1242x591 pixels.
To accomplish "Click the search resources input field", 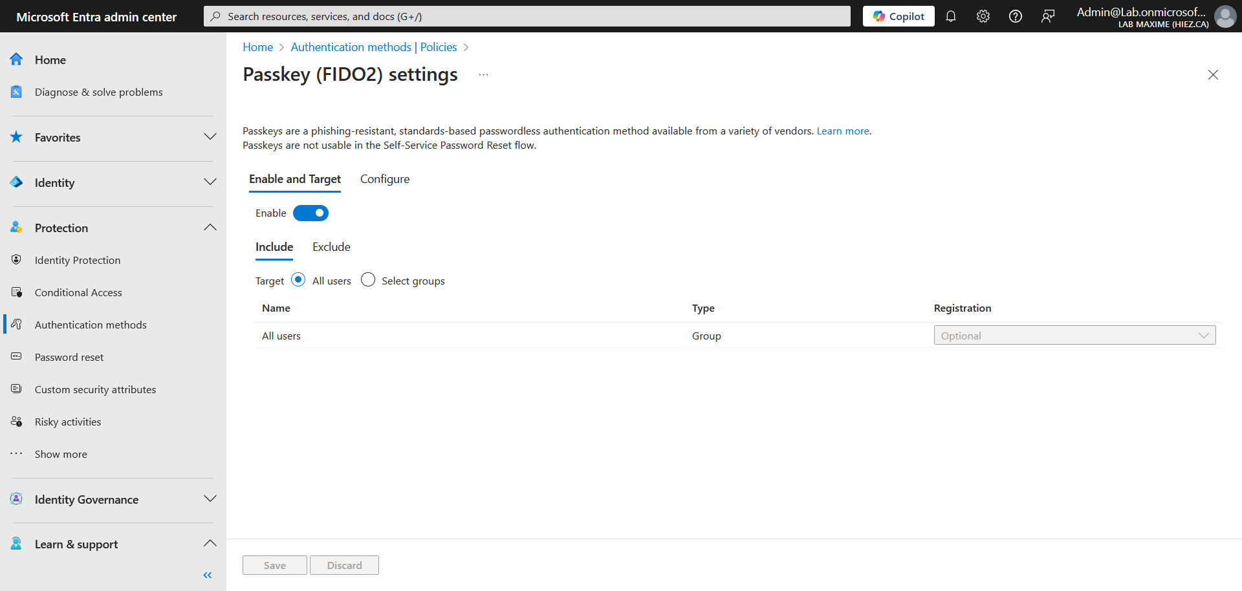I will [527, 16].
